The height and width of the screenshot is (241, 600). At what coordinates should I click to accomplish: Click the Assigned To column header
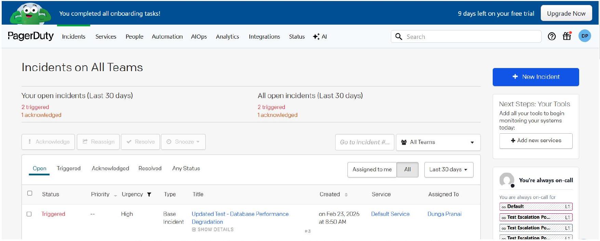(x=444, y=195)
